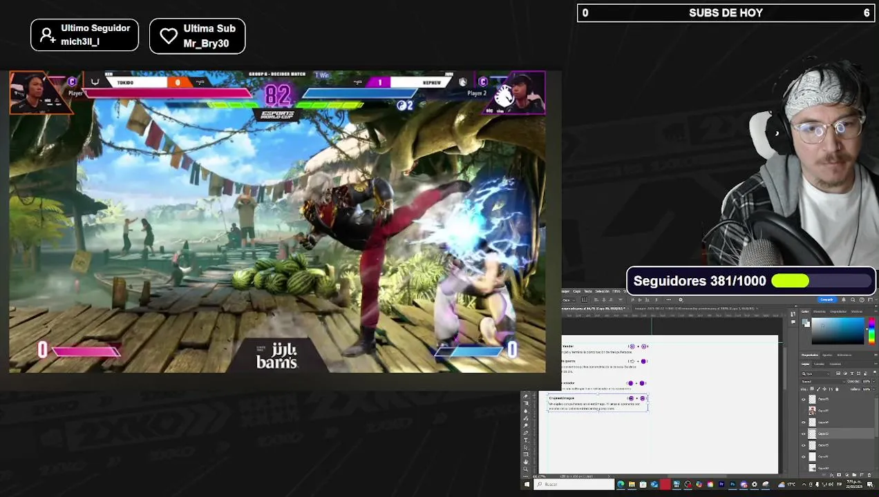Viewport: 879px width, 497px height.
Task: Open the layer filter Tipo dropdown
Action: [815, 373]
